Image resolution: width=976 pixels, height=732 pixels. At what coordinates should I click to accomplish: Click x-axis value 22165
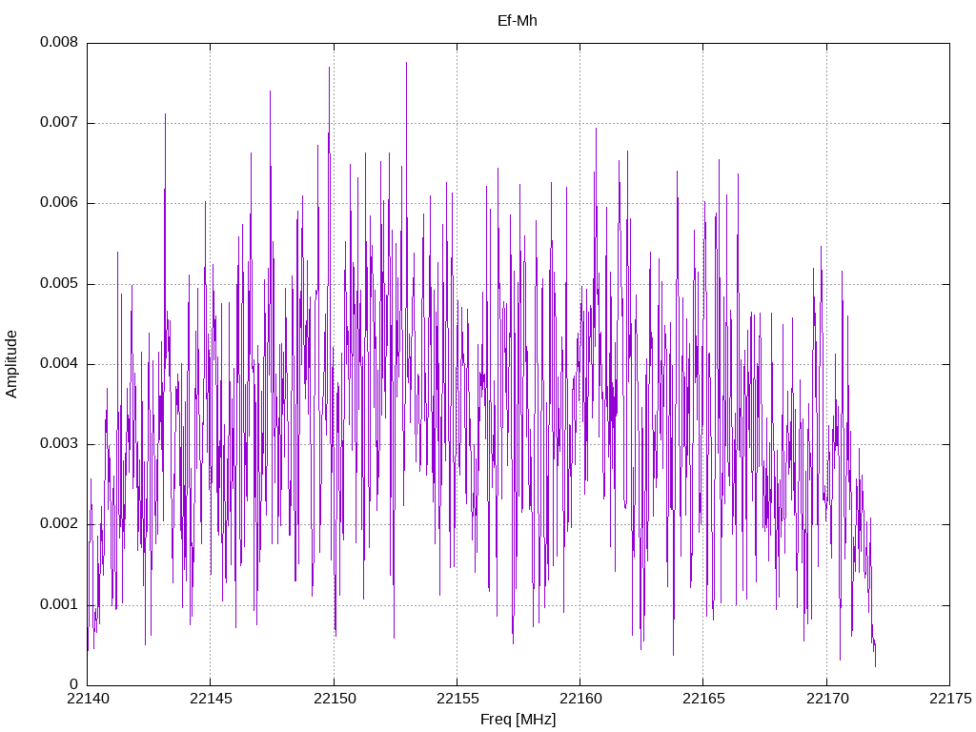pyautogui.click(x=704, y=699)
